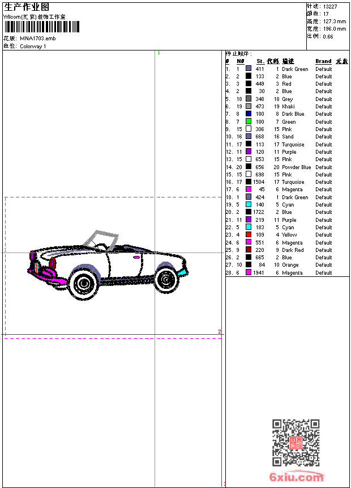This screenshot has height=488, width=351.
Task: Click the MNA1703.emb file name
Action: click(38, 39)
